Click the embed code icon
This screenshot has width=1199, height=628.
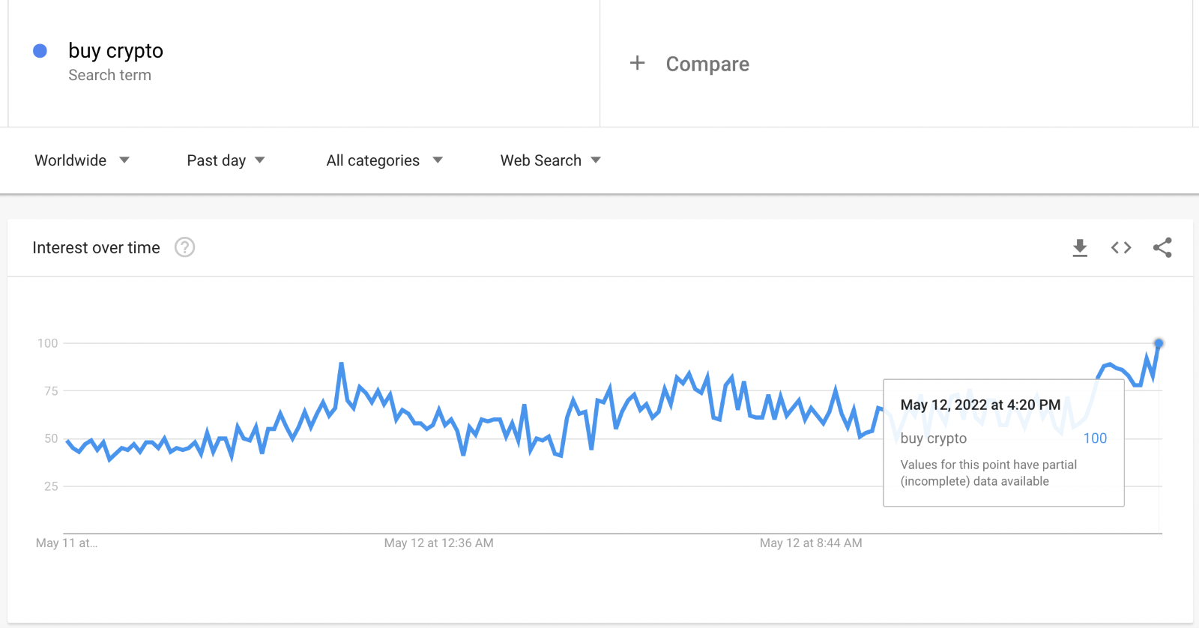[x=1121, y=248]
